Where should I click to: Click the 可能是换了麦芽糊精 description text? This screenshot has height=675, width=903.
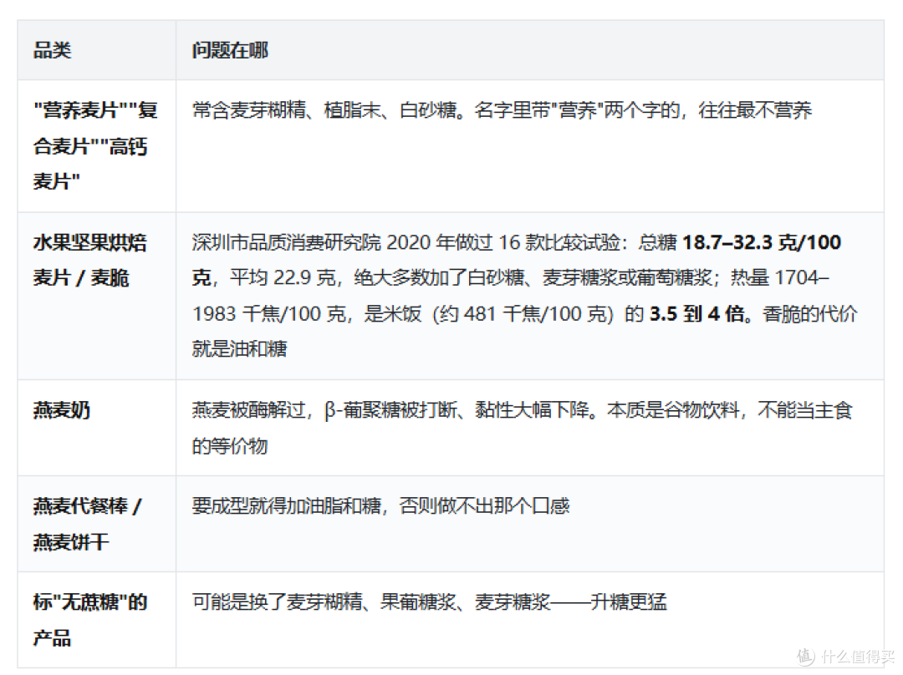[x=429, y=602]
